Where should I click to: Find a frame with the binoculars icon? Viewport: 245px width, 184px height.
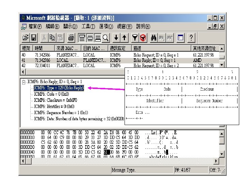point(153,38)
